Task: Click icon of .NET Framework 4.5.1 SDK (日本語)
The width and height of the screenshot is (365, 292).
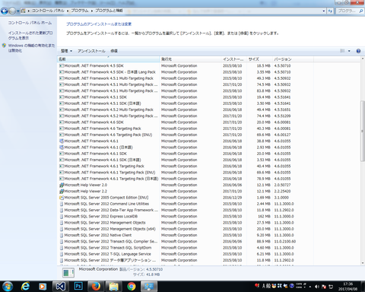Action: click(x=62, y=103)
